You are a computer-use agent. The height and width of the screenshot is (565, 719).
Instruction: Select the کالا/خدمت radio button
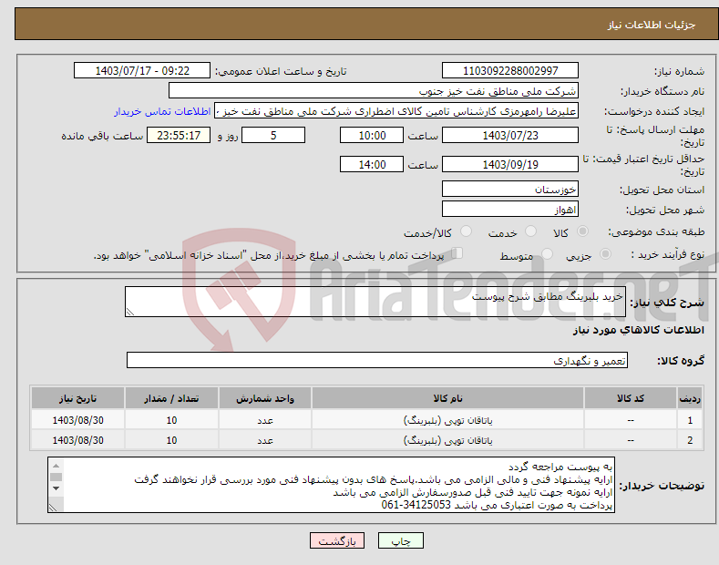[x=466, y=231]
